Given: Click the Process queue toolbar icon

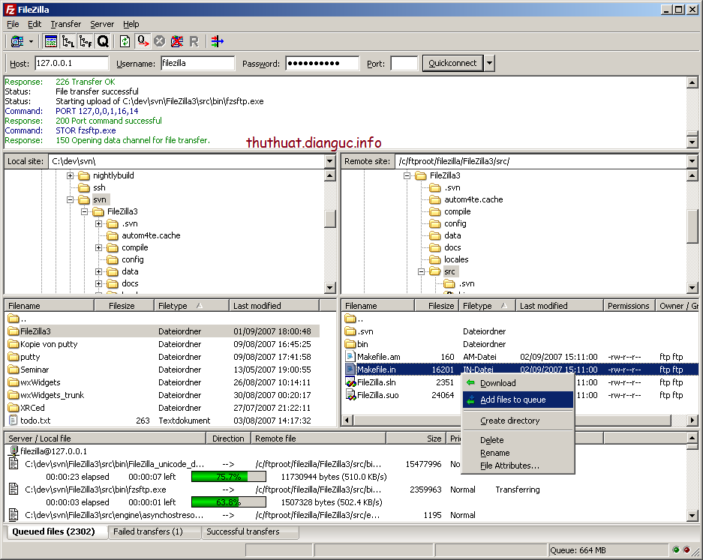Looking at the screenshot, I should click(143, 42).
